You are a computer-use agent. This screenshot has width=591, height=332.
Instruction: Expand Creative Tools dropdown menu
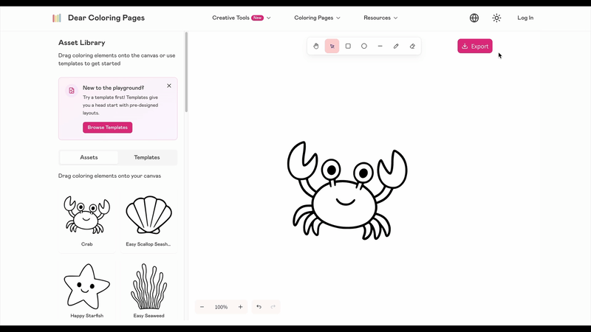click(x=242, y=18)
